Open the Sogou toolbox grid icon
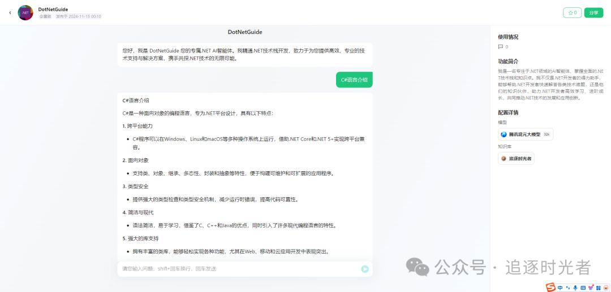The height and width of the screenshot is (292, 611). pos(598,287)
